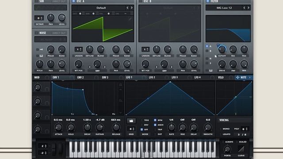
Task: Enable OSC B power toggle
Action: pos(140,1)
